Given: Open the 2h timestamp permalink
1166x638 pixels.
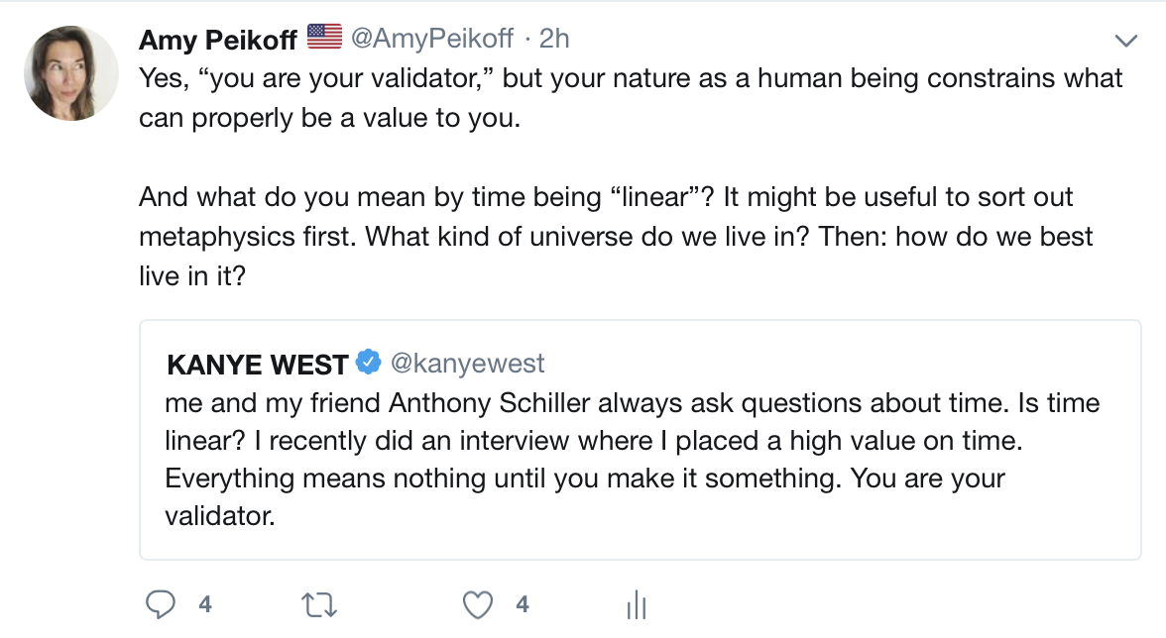Looking at the screenshot, I should [554, 39].
